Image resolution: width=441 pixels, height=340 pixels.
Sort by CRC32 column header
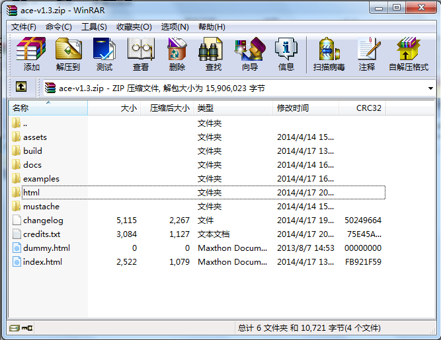coord(362,108)
